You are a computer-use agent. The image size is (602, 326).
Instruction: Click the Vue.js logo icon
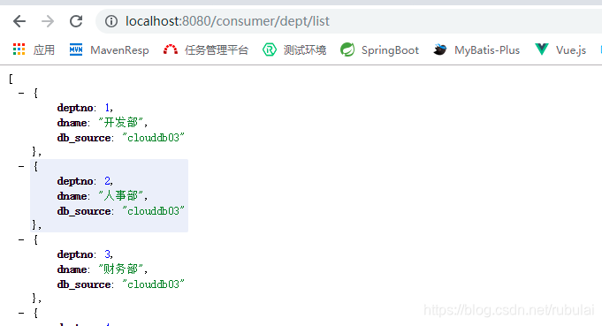542,49
